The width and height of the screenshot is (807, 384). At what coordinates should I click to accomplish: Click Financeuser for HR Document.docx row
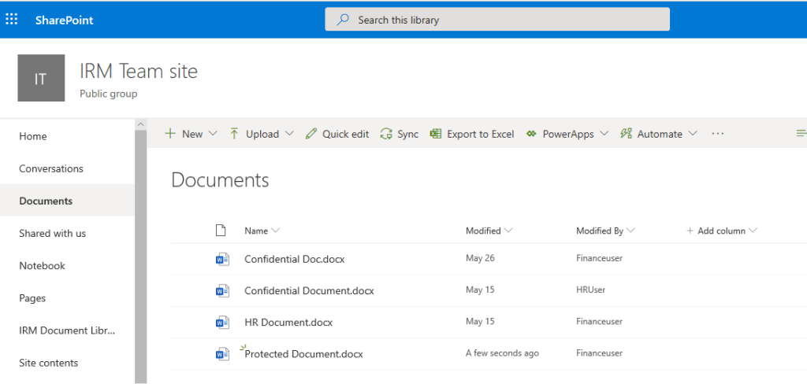pyautogui.click(x=599, y=321)
